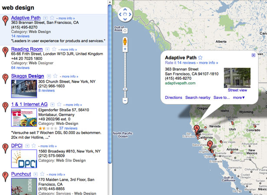Viewport: 267px width, 195px height.
Task: Open dropdown arrow next to Skaggs Design title
Action: point(49,76)
